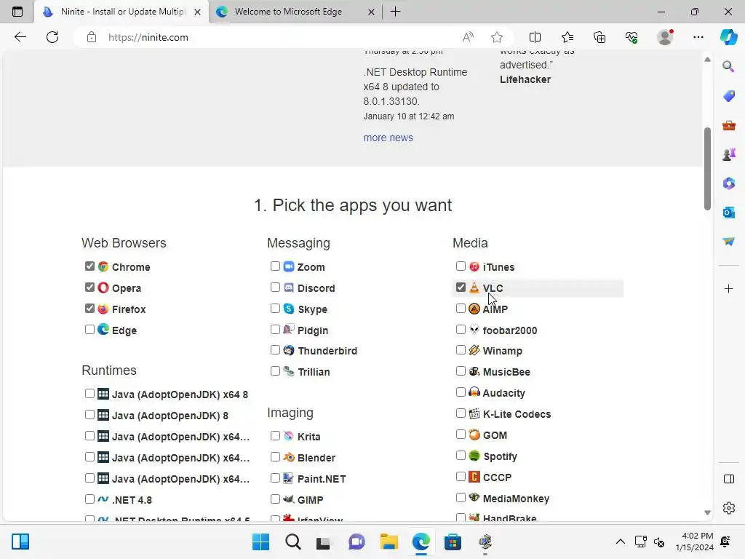Open Windows Start menu
The image size is (745, 559).
pos(260,542)
